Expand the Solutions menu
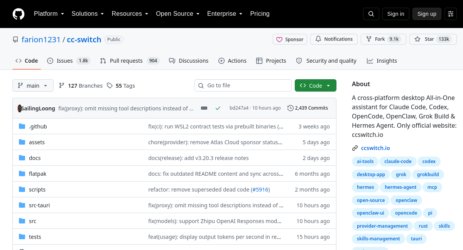This screenshot has height=250, width=463. point(88,14)
